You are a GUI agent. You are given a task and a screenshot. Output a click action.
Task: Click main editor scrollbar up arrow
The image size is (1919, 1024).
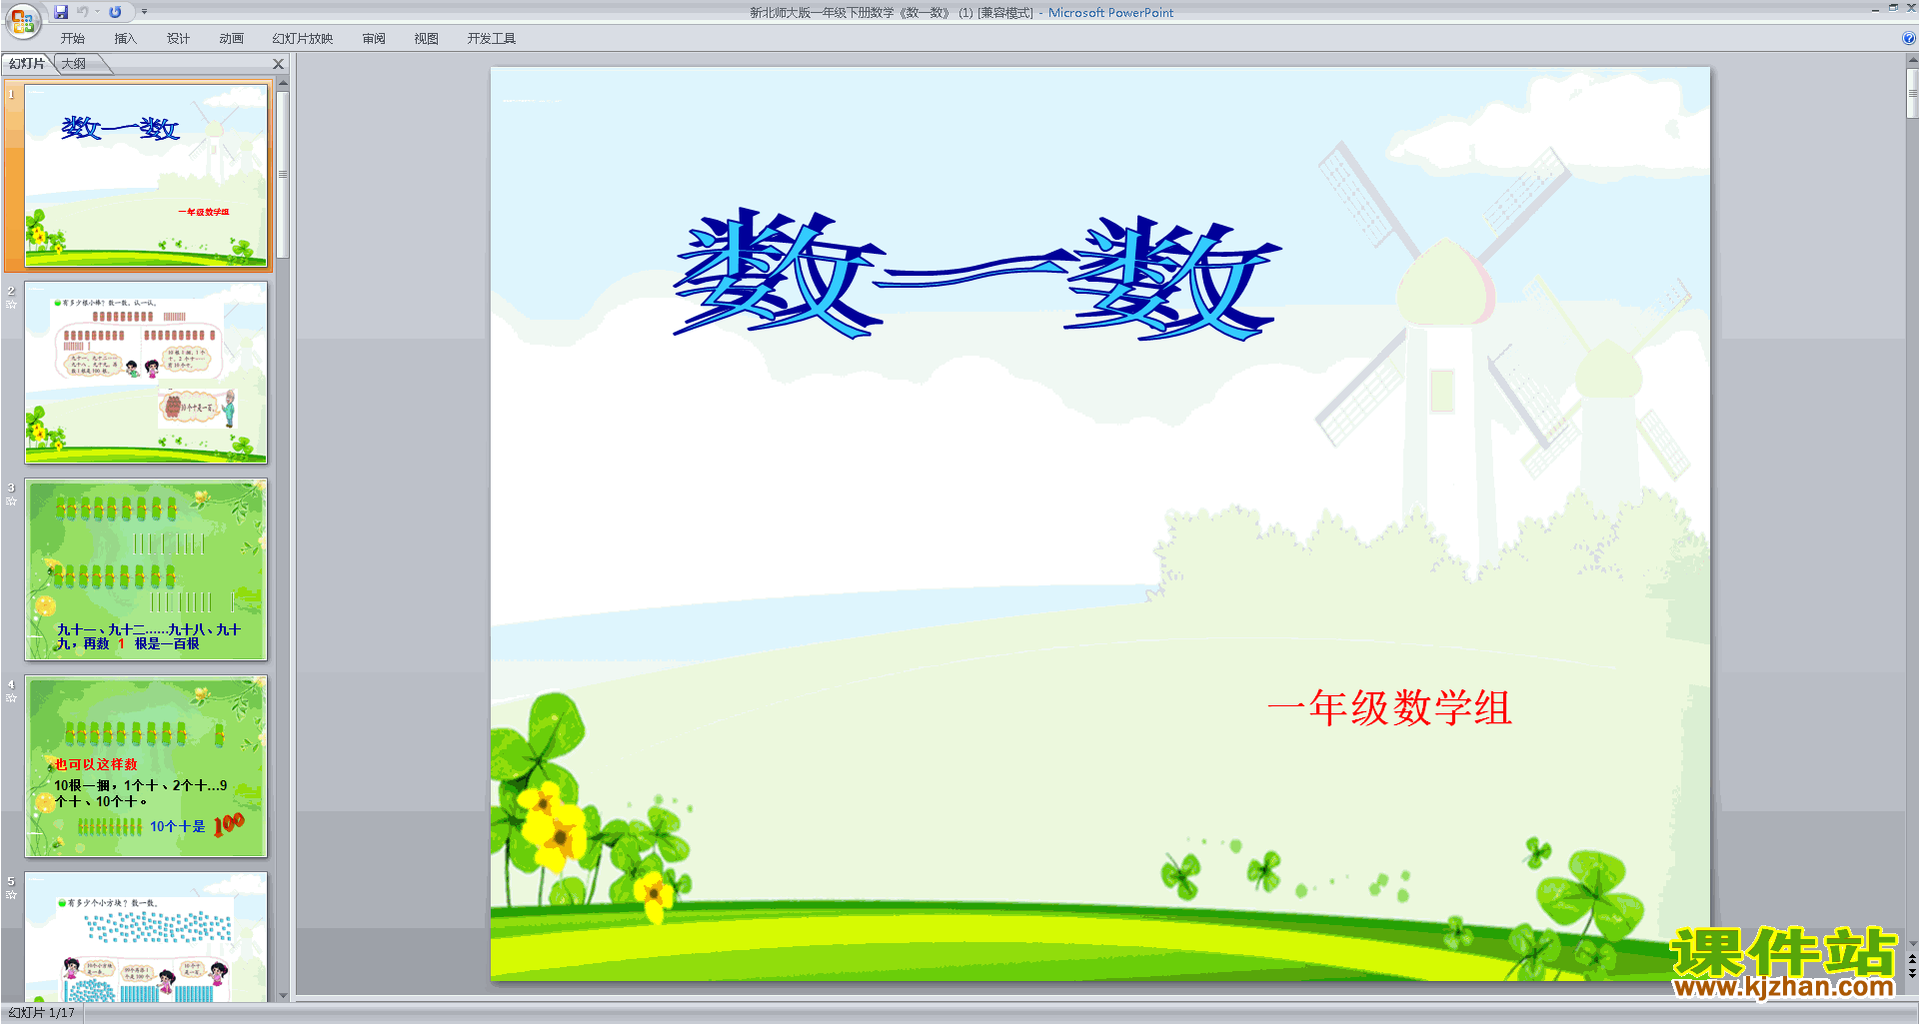(x=1912, y=60)
